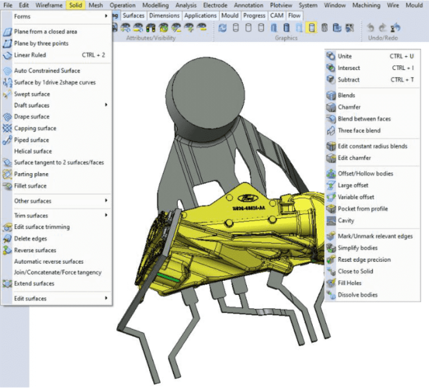Click the Dissolve bodies icon

click(x=331, y=295)
